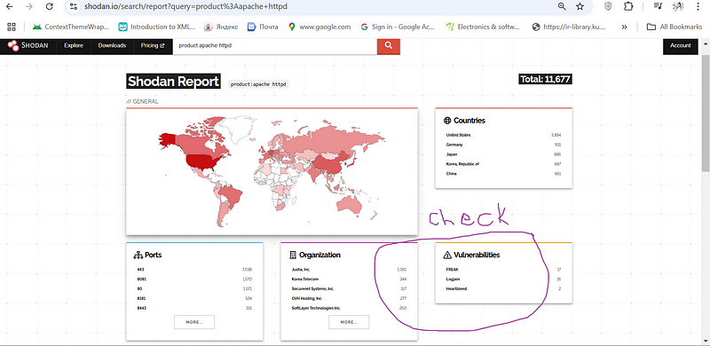Expand Organization list with MORE button
Image resolution: width=710 pixels, height=346 pixels.
[349, 322]
